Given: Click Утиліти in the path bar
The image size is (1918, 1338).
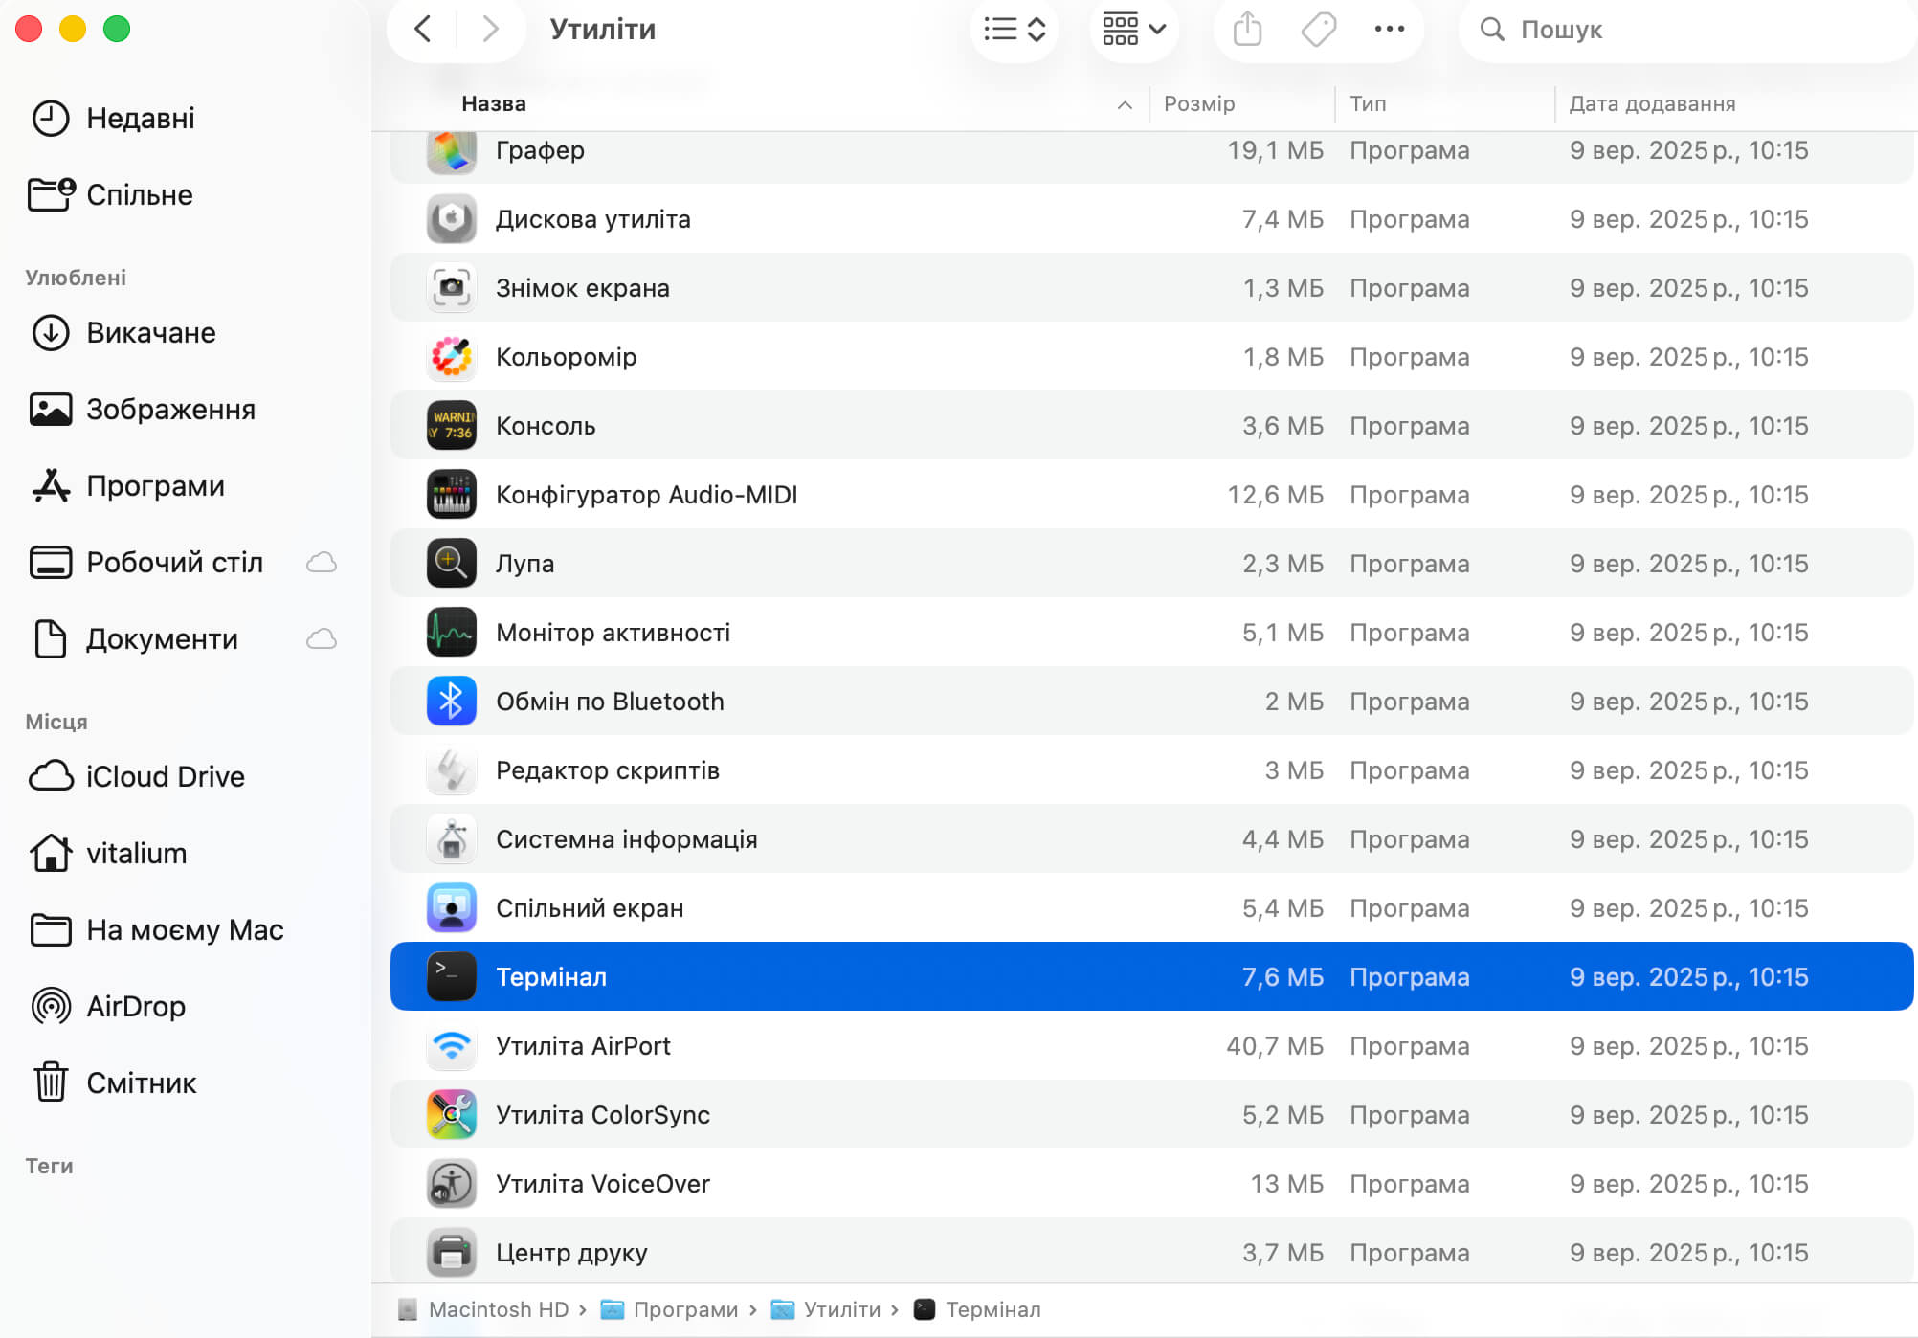Looking at the screenshot, I should coord(826,1309).
